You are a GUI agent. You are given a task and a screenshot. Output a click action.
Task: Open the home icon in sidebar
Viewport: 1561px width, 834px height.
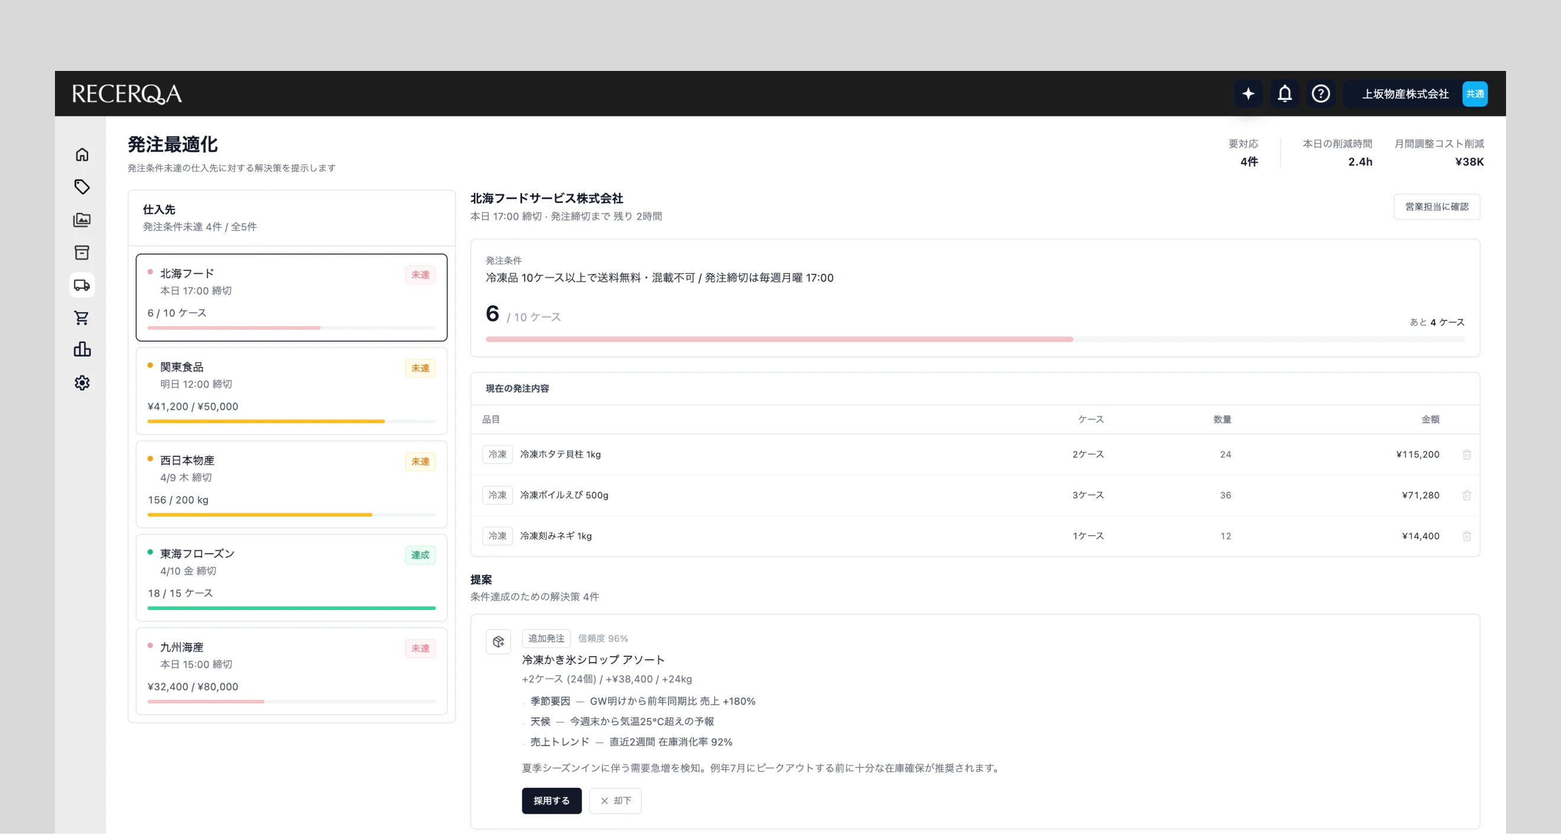click(x=82, y=154)
